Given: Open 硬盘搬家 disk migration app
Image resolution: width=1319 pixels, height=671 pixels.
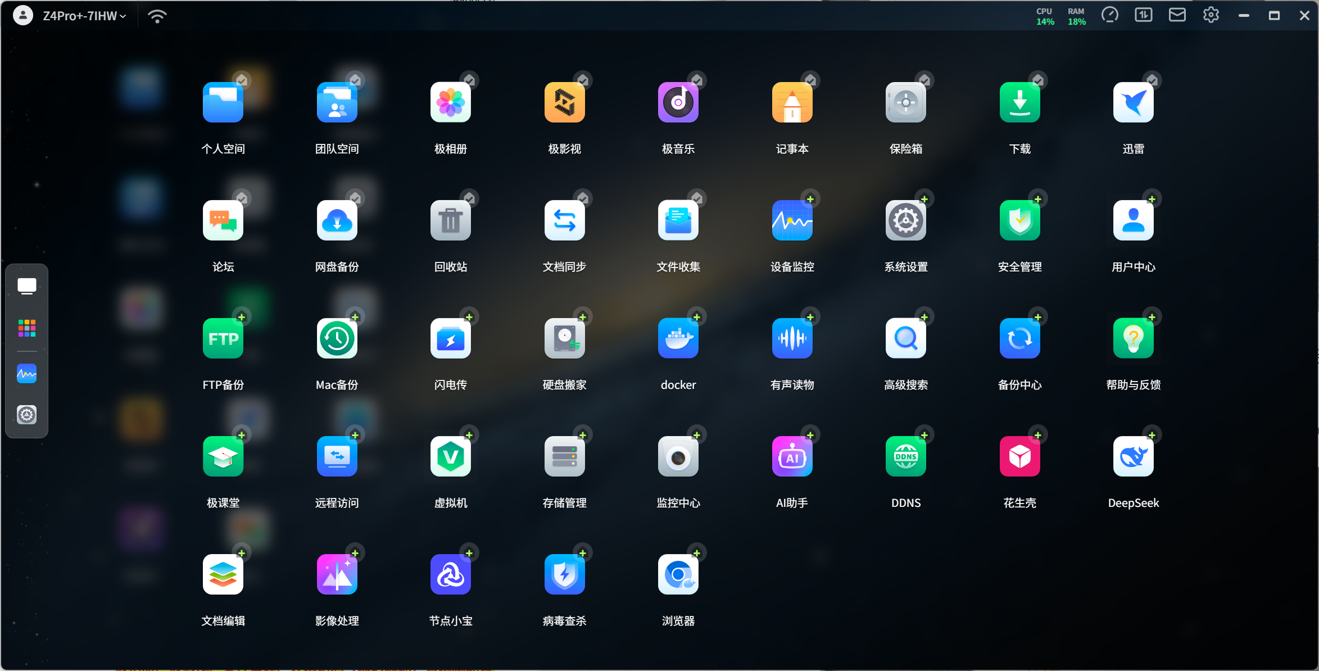Looking at the screenshot, I should (564, 338).
